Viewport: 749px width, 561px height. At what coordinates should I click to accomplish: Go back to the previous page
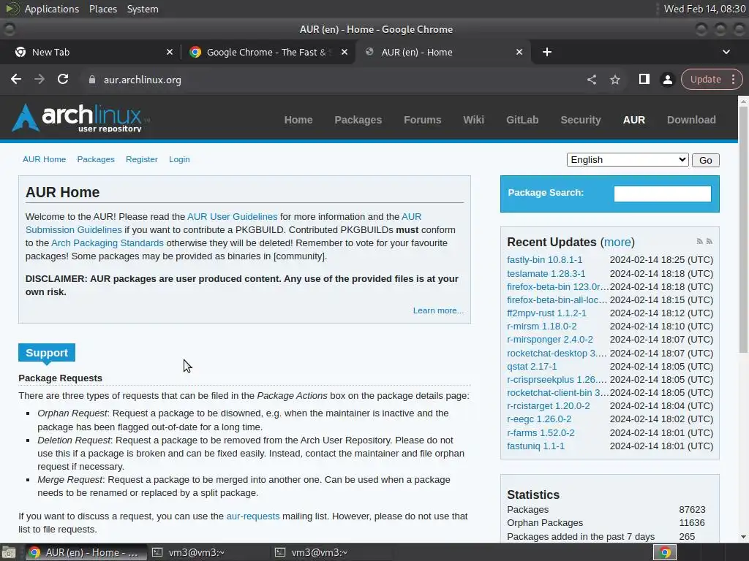16,79
